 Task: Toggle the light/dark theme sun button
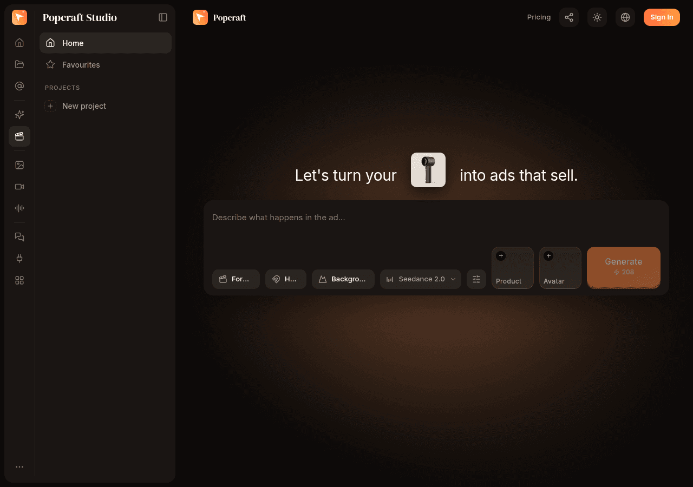597,17
